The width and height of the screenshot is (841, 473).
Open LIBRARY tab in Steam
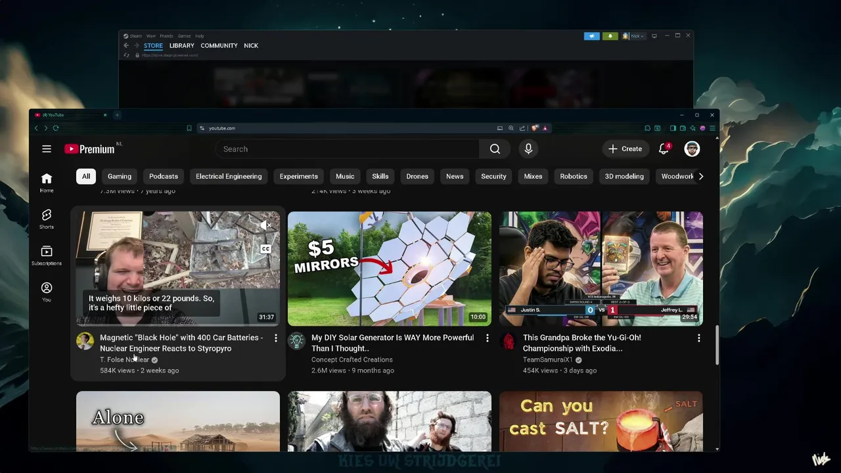pos(182,45)
